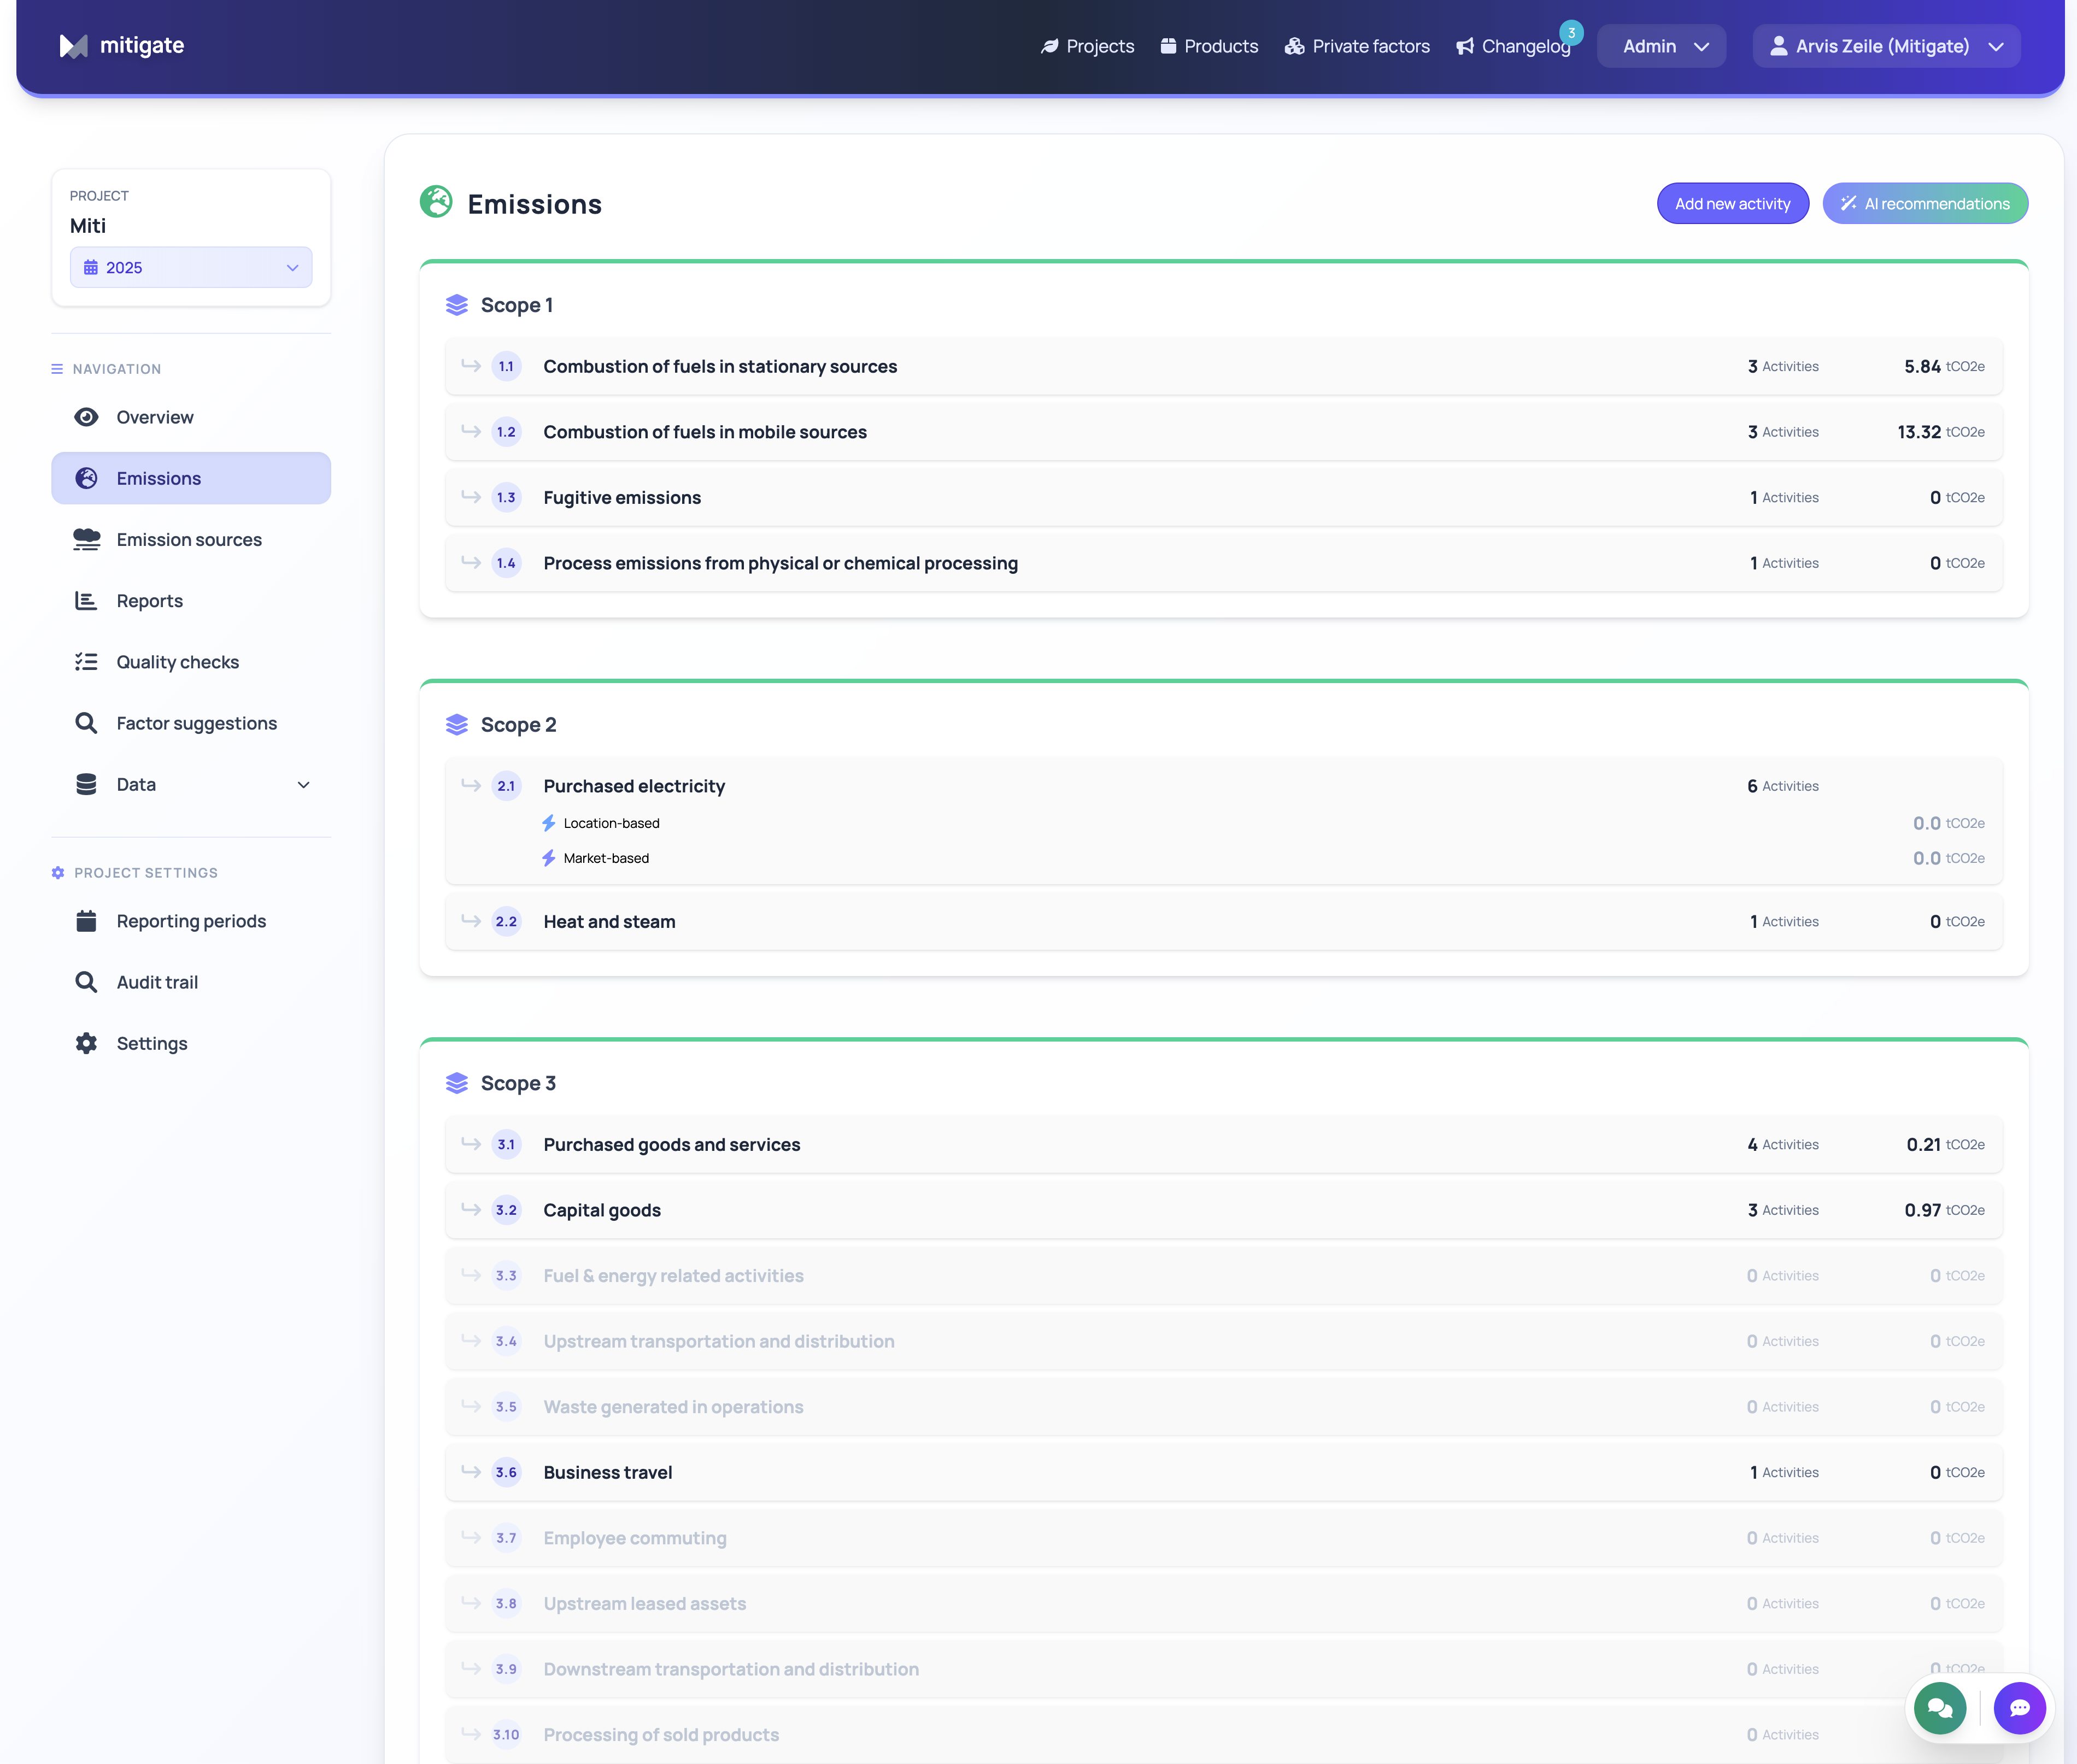Image resolution: width=2077 pixels, height=1764 pixels.
Task: Click the 13.32 tCO2e value
Action: coord(1941,431)
